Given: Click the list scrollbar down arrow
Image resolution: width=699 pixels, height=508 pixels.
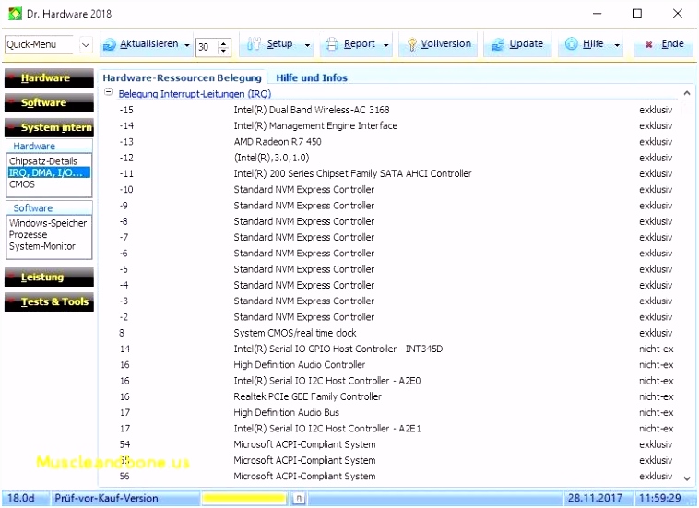Looking at the screenshot, I should point(687,478).
